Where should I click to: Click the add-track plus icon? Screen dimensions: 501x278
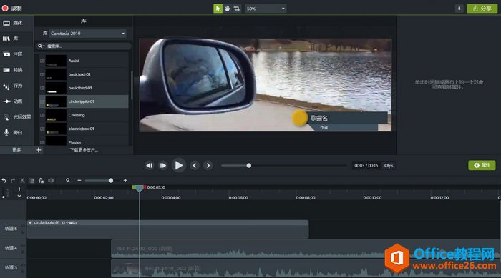pos(19,189)
